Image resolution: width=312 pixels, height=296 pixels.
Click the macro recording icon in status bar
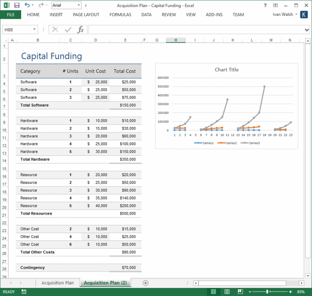24,292
